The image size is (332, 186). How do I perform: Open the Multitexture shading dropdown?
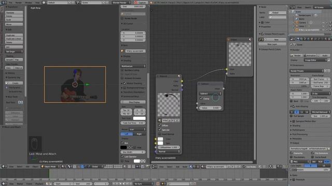coord(133,66)
